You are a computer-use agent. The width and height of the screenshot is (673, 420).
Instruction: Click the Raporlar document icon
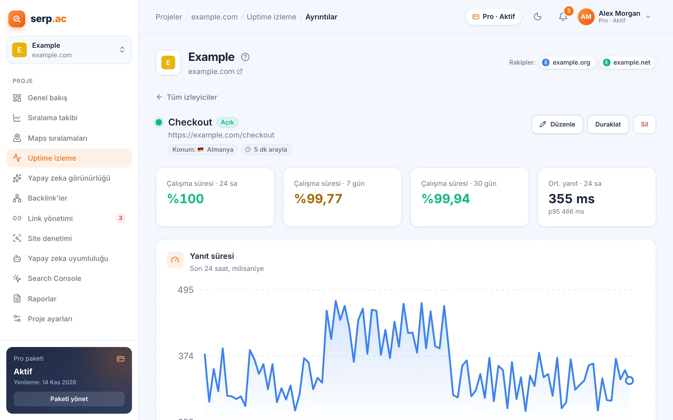[x=17, y=299]
